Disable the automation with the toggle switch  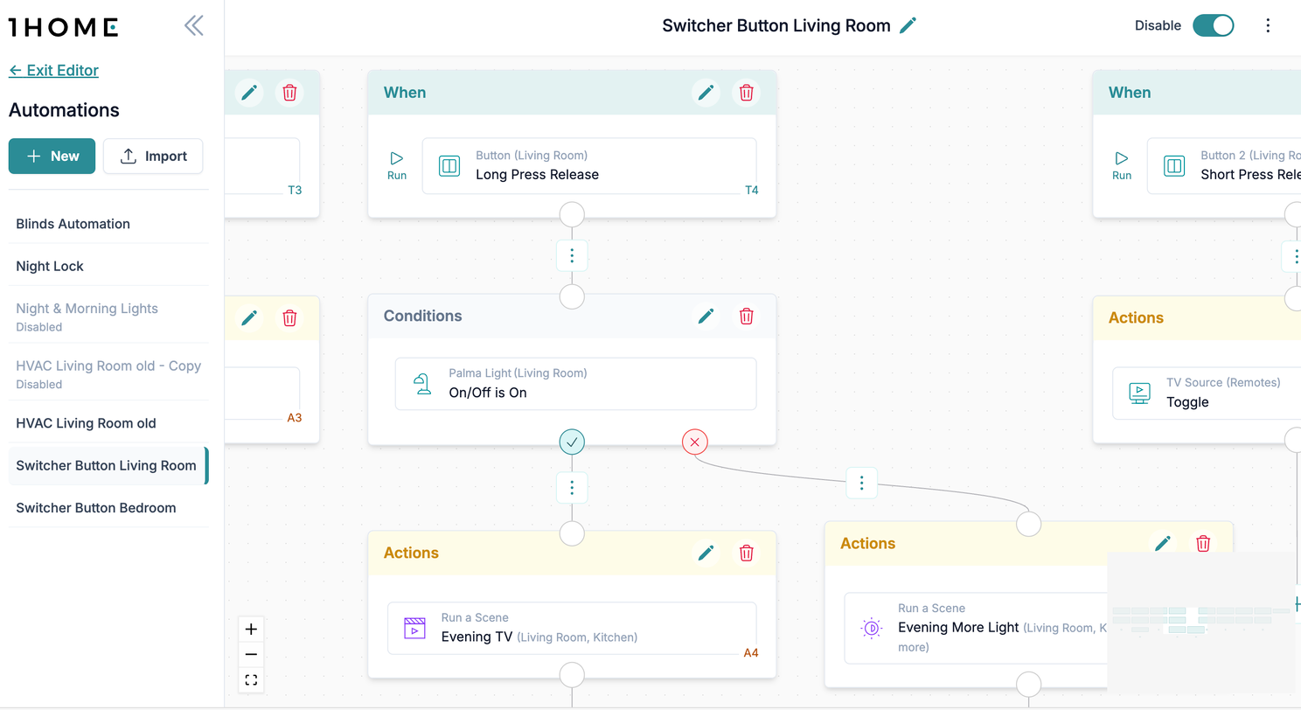tap(1214, 25)
